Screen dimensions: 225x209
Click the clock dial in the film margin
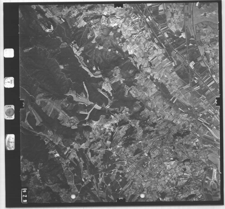(9, 82)
